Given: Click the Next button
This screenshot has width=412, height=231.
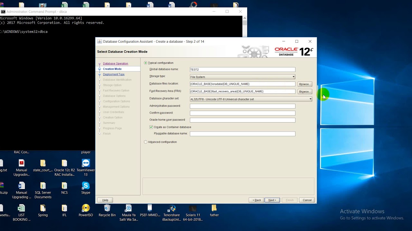Looking at the screenshot, I should [x=272, y=200].
